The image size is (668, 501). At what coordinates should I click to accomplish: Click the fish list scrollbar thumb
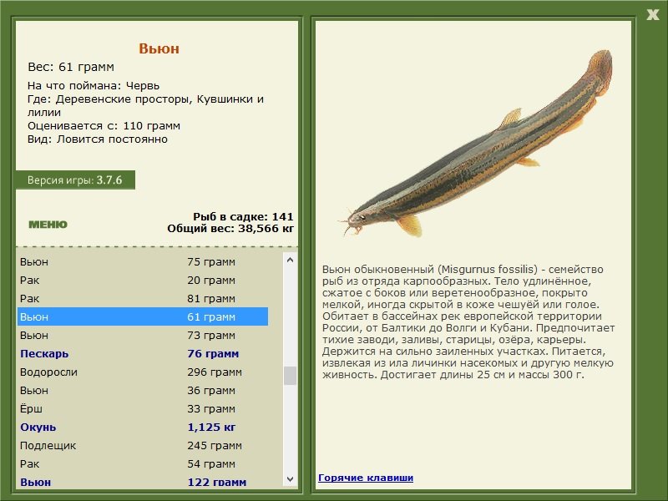click(x=290, y=375)
